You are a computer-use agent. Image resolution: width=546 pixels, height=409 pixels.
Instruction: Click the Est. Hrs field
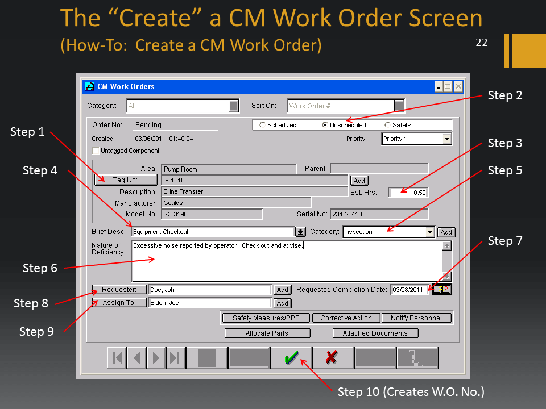point(408,193)
